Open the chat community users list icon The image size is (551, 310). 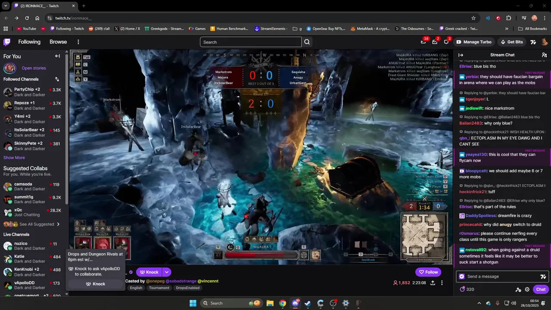pyautogui.click(x=544, y=55)
